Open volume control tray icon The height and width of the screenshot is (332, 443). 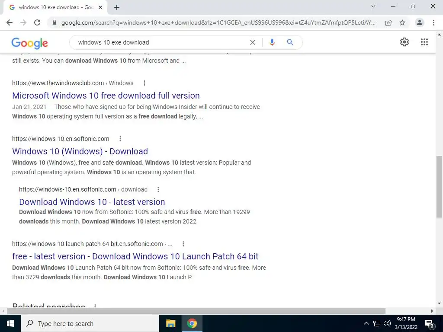387,323
